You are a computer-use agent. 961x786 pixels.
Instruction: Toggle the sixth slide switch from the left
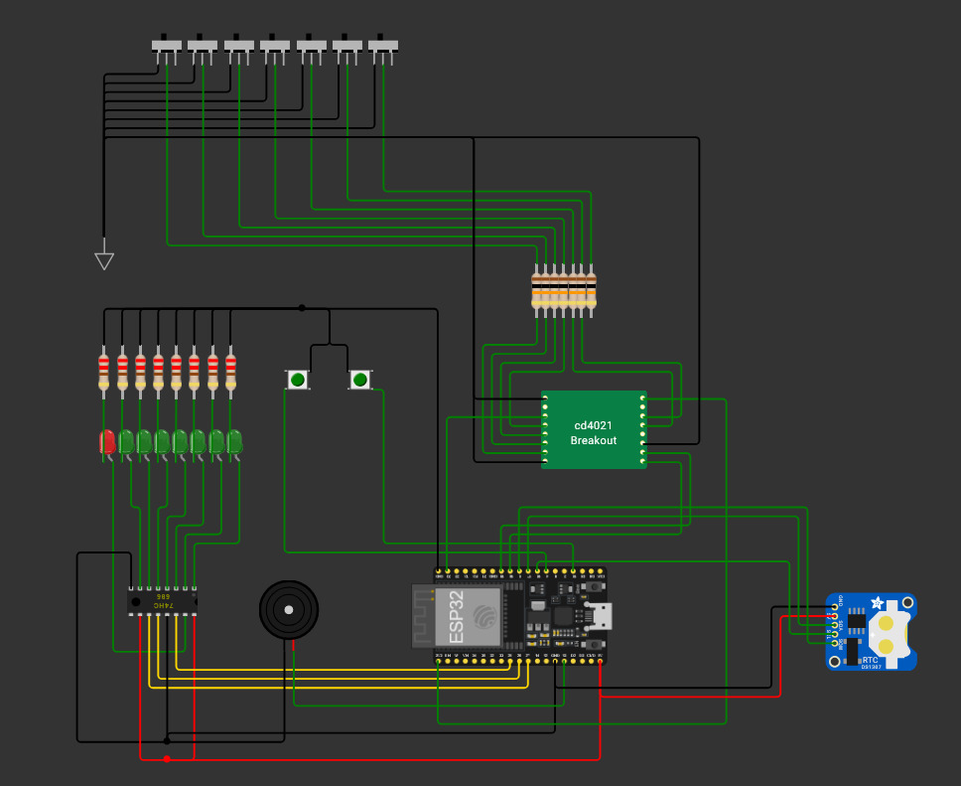347,49
